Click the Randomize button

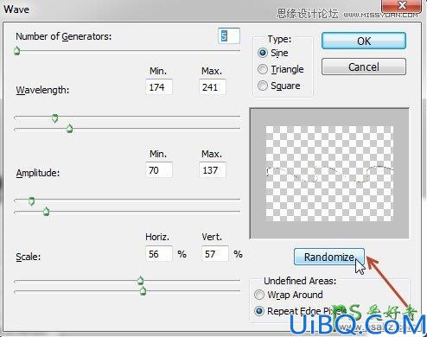329,257
